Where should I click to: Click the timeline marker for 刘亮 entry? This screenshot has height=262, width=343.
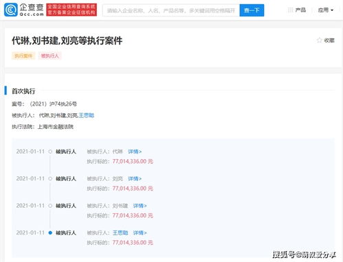tap(50, 178)
